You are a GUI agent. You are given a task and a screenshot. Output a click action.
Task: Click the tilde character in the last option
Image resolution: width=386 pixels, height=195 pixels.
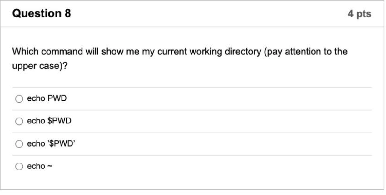[50, 167]
